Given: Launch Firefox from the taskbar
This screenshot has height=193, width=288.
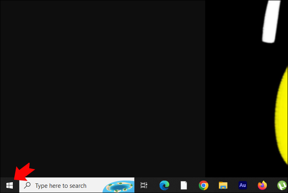Looking at the screenshot, I should click(x=262, y=185).
